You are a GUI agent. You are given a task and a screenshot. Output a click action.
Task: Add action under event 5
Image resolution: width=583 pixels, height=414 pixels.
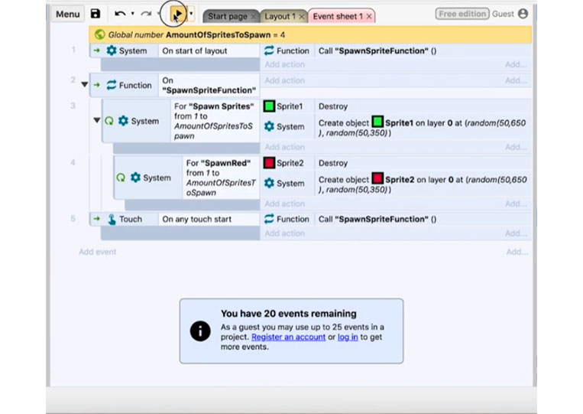coord(284,233)
